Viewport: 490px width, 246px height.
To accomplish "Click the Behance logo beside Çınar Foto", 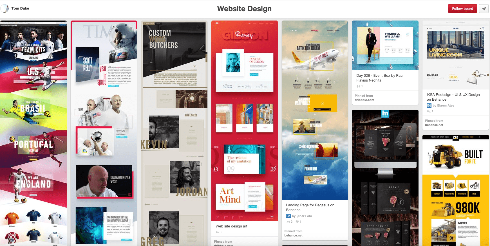I will 288,216.
